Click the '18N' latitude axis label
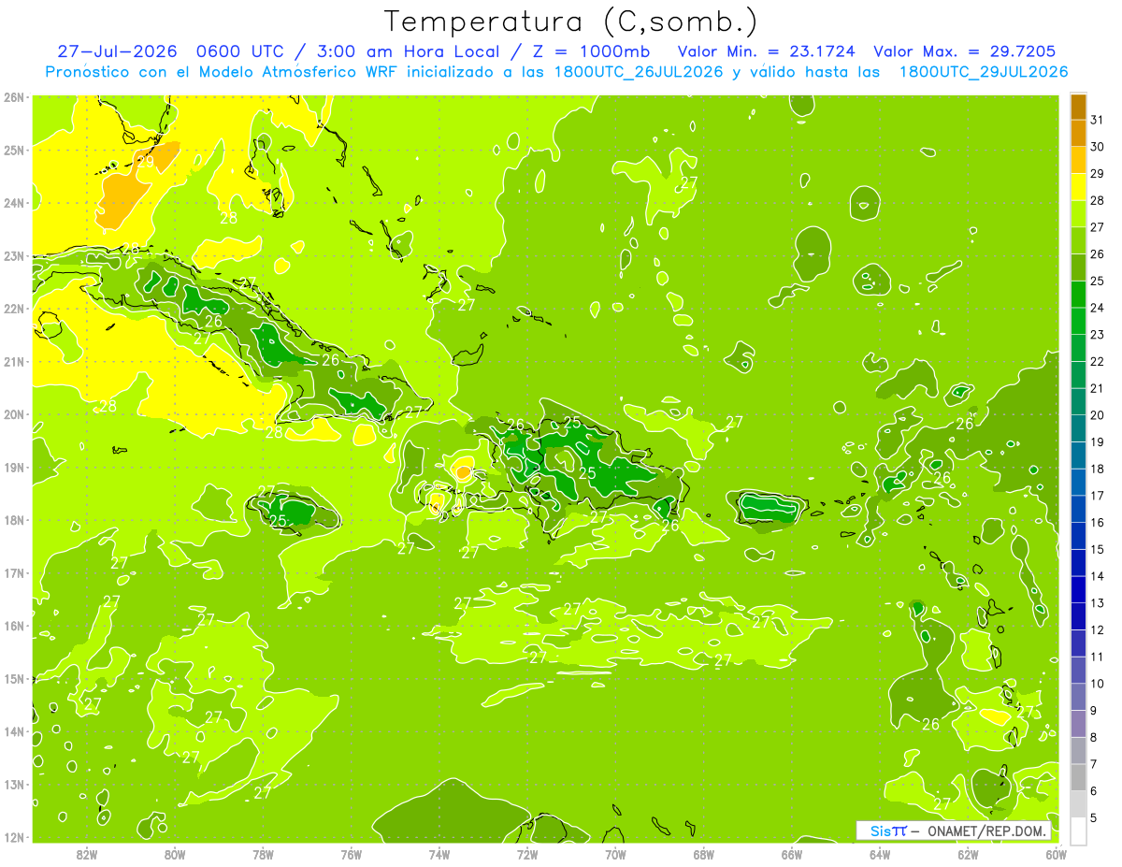 click(14, 520)
